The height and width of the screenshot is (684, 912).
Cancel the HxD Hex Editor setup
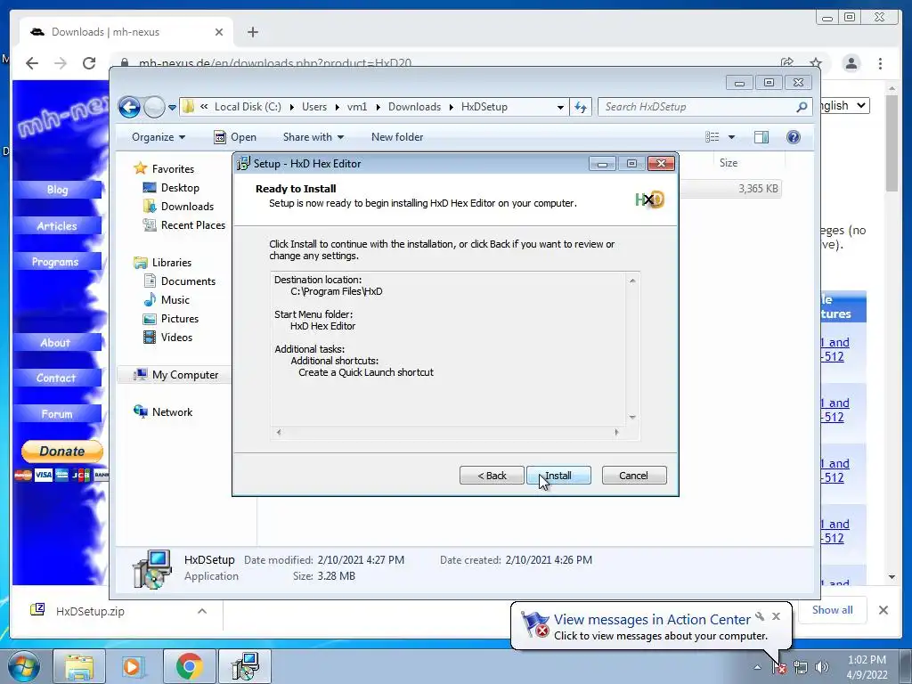point(633,476)
